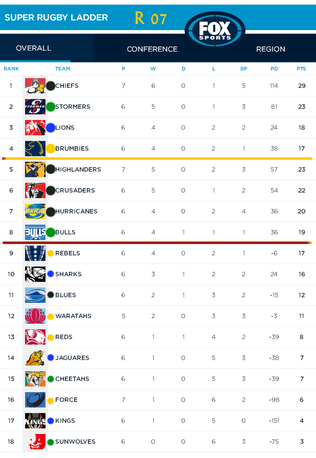This screenshot has height=458, width=316.
Task: Open the Region tab
Action: pyautogui.click(x=270, y=50)
